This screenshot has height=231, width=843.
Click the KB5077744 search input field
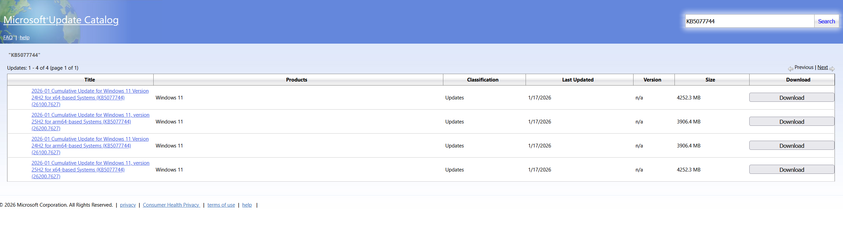click(x=749, y=21)
